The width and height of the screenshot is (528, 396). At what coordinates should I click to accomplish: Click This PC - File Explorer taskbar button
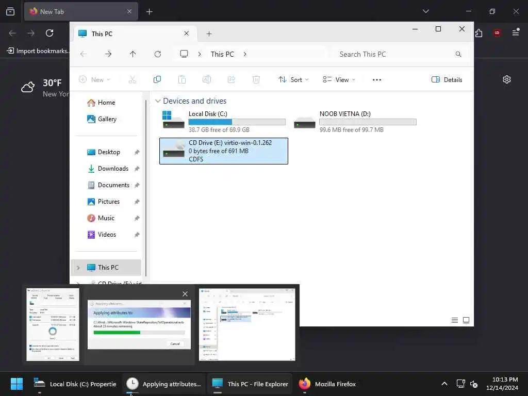(x=250, y=384)
